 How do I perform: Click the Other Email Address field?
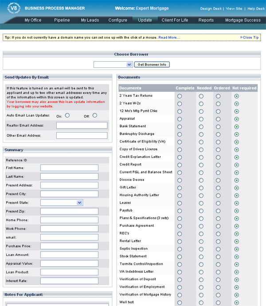pyautogui.click(x=82, y=135)
